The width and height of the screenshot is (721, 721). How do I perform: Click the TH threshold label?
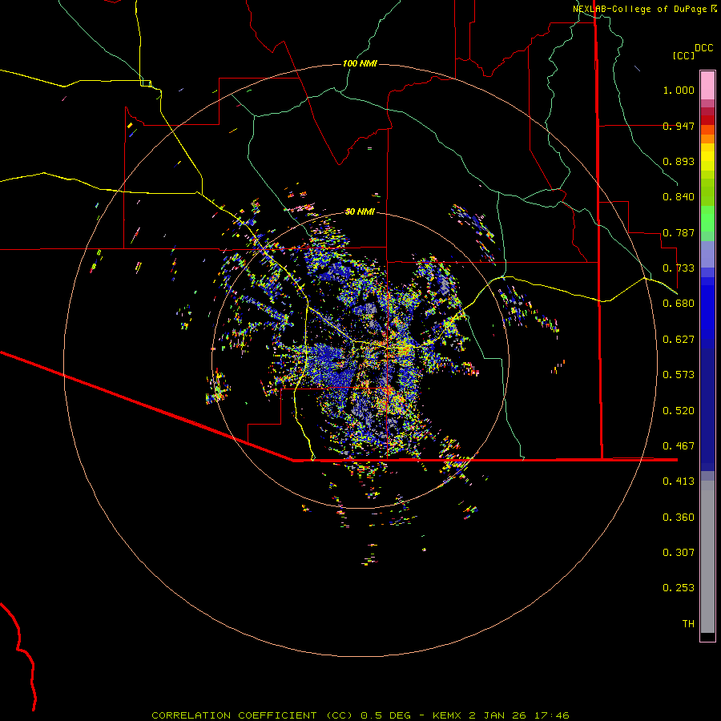click(688, 624)
